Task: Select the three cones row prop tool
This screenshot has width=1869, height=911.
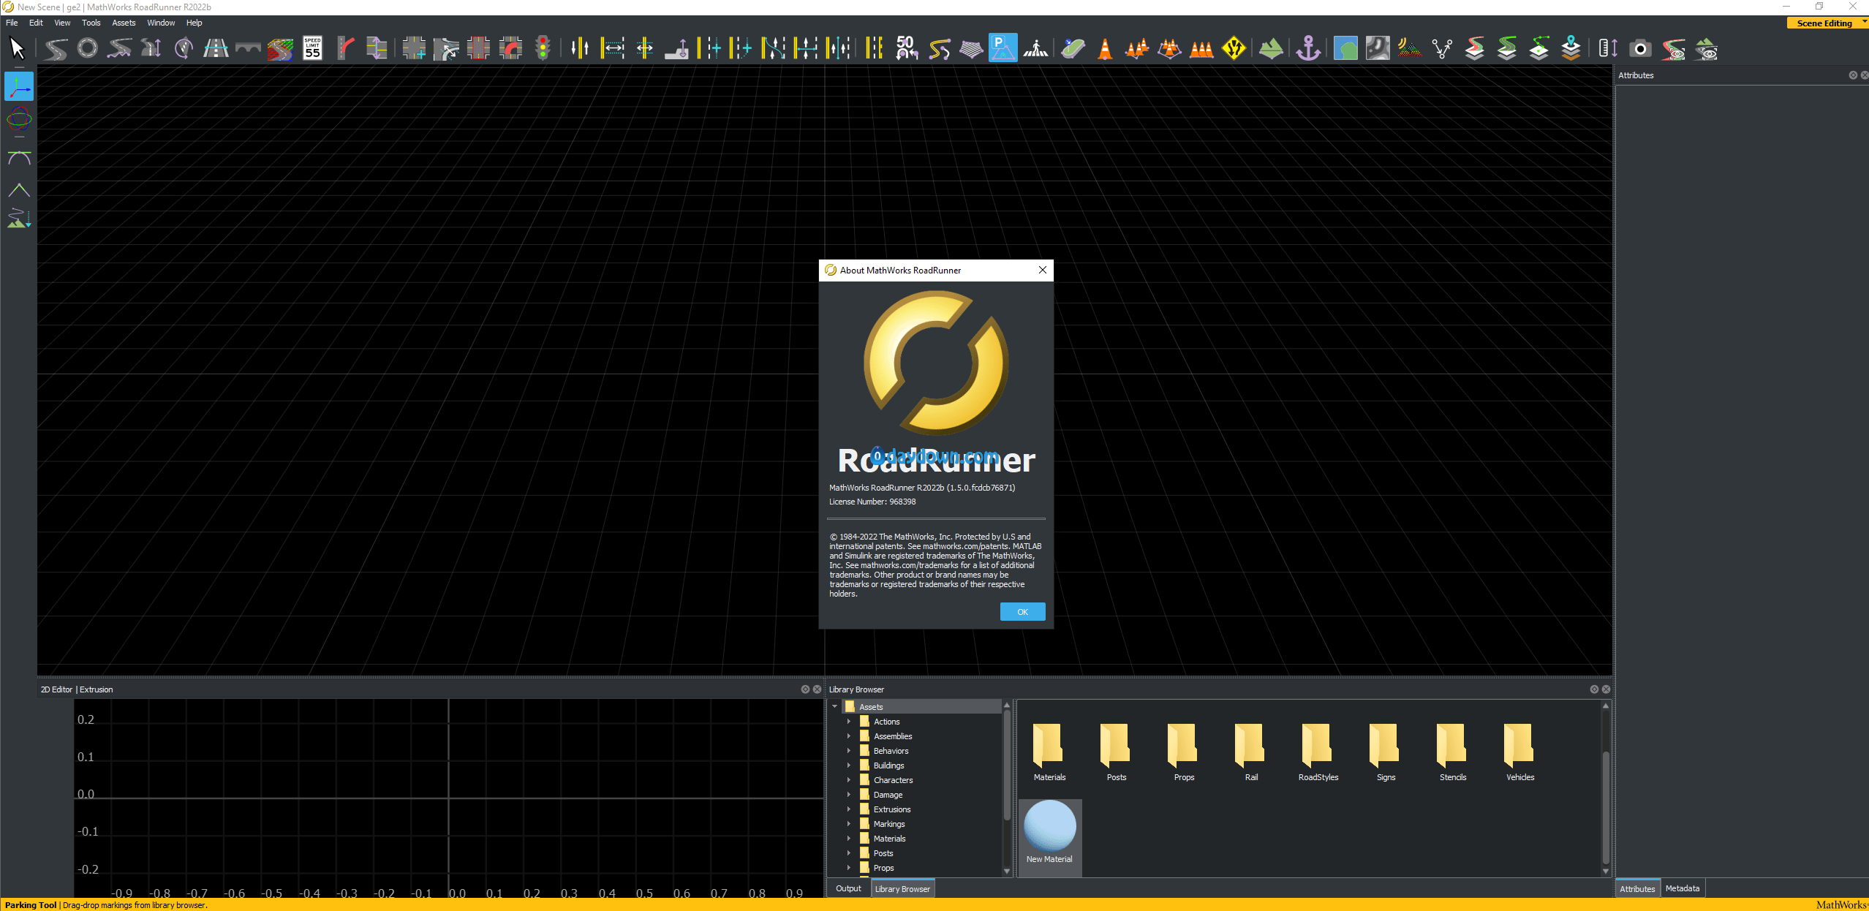Action: coord(1201,49)
